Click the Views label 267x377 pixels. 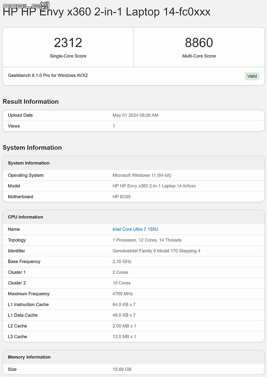14,126
